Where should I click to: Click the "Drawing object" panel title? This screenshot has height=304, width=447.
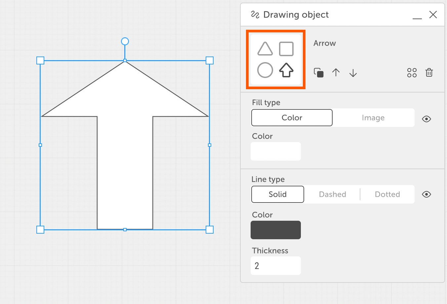click(x=296, y=15)
